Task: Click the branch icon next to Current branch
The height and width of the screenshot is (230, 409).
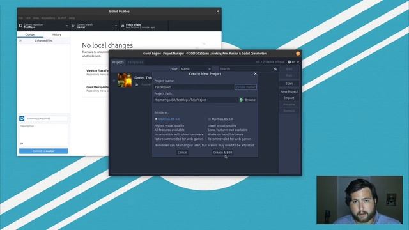Action: [73, 26]
